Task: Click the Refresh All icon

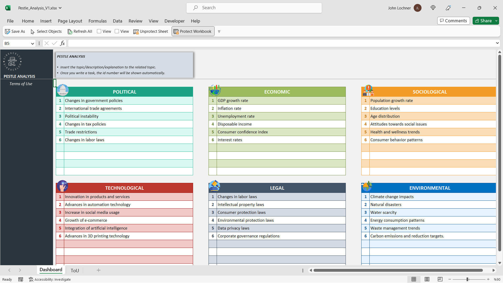Action: (x=70, y=31)
